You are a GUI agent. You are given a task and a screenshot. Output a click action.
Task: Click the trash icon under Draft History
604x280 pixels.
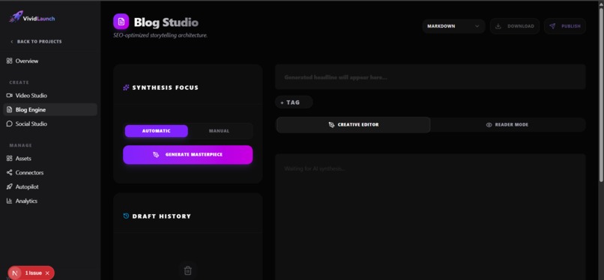click(188, 270)
